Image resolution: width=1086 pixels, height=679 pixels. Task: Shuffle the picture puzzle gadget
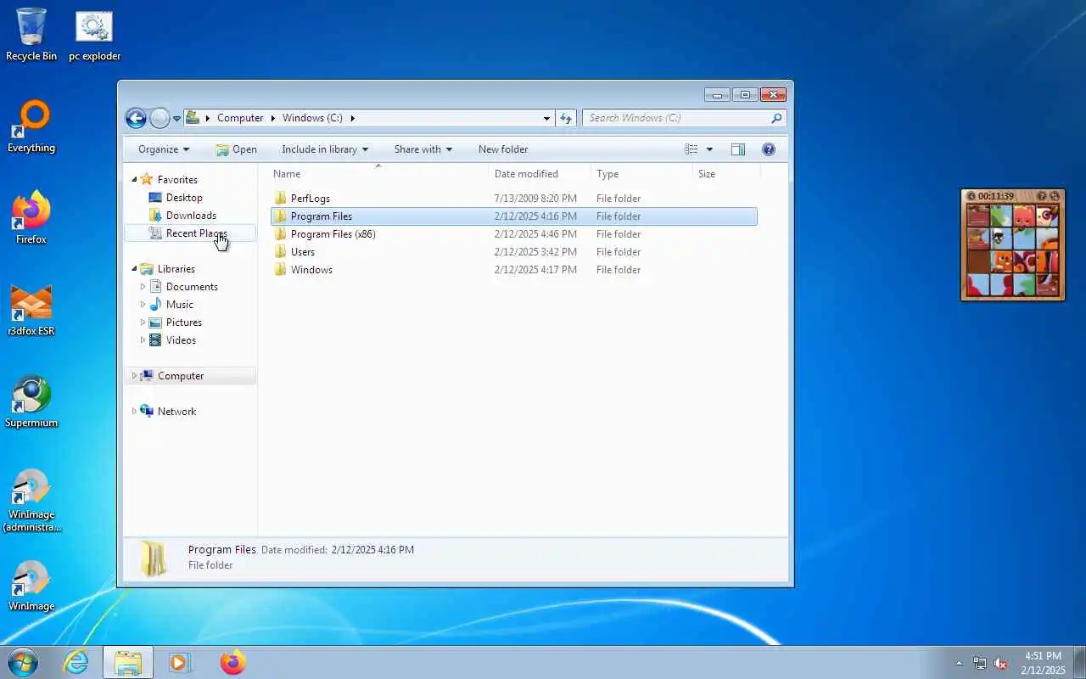tap(1055, 196)
